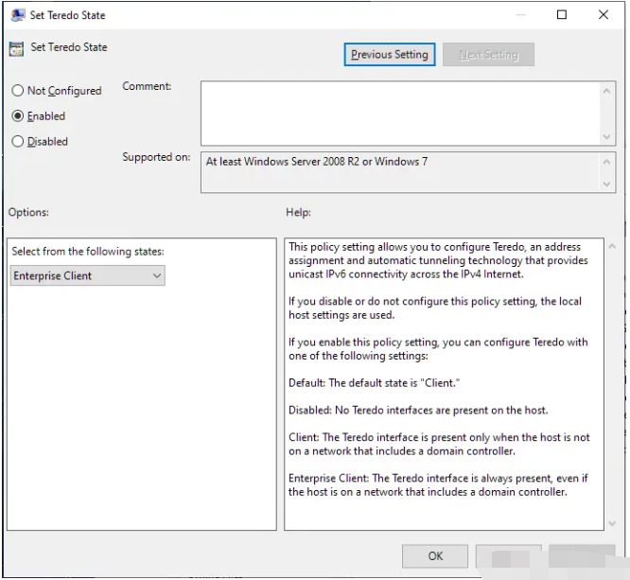Click the 'Comment:' label
Viewport: 630px width, 580px height.
[147, 86]
